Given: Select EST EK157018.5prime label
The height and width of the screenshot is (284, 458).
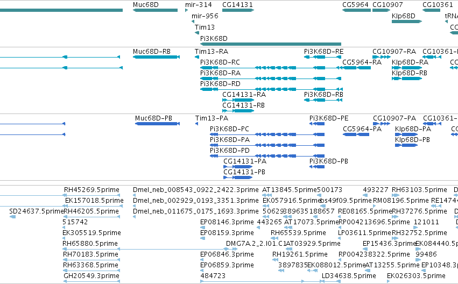Looking at the screenshot, I should tap(94, 201).
